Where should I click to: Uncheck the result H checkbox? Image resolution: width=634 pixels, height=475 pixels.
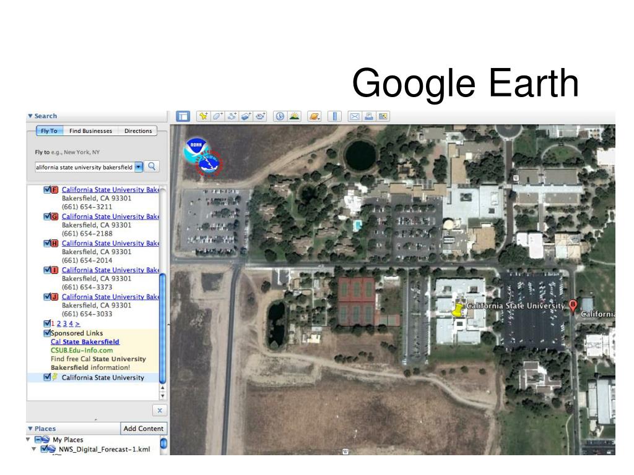tap(47, 243)
